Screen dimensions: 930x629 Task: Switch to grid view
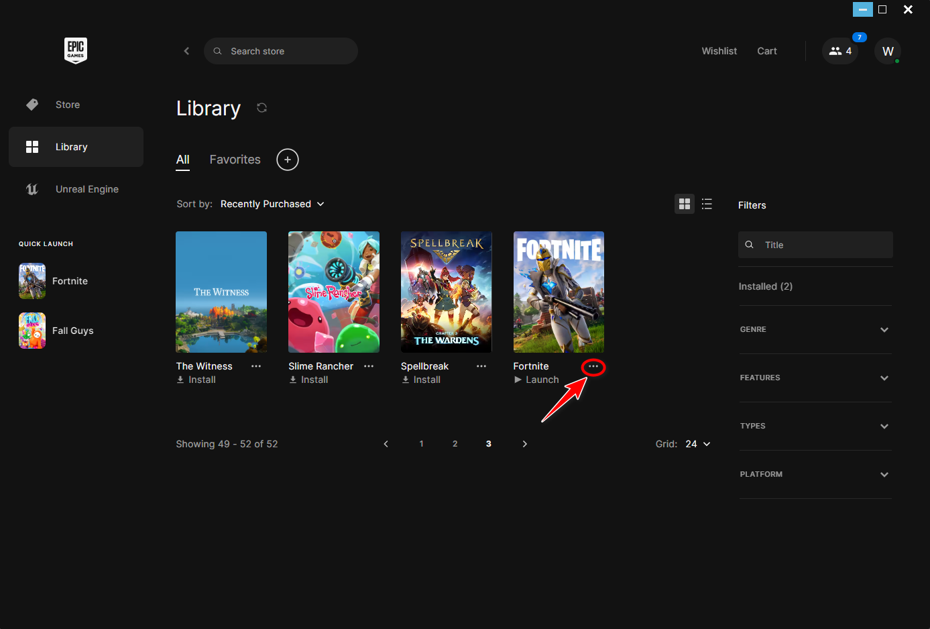pos(684,204)
